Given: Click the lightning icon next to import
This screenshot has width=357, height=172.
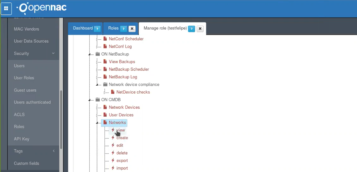Looking at the screenshot, I should pyautogui.click(x=113, y=168).
